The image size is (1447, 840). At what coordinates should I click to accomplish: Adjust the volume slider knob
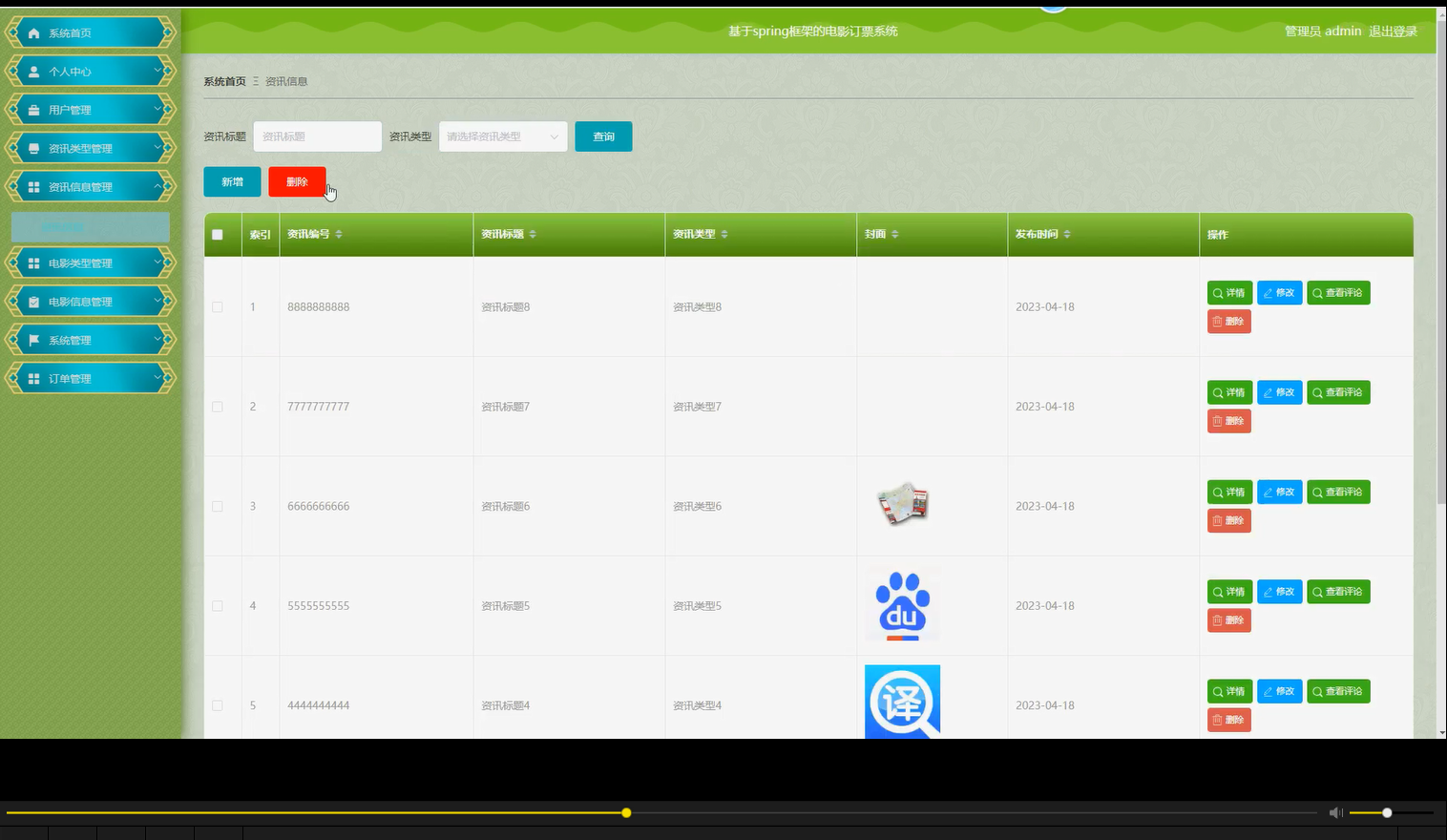1387,812
